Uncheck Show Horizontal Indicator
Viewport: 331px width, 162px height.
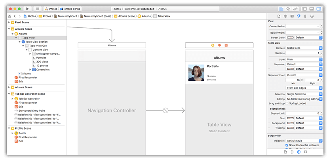point(287,145)
